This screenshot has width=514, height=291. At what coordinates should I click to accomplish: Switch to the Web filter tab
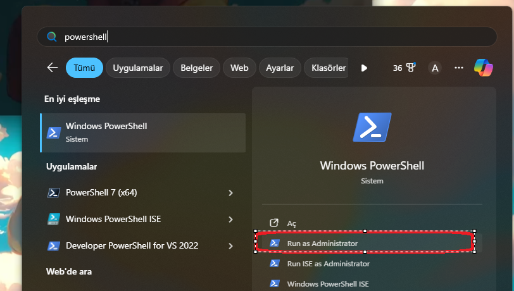click(239, 68)
